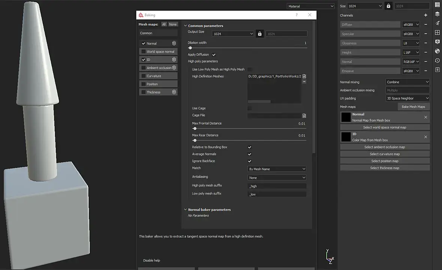
Task: Enable Use Low Poly Mesh as High Poly Mesh
Action: (249, 69)
